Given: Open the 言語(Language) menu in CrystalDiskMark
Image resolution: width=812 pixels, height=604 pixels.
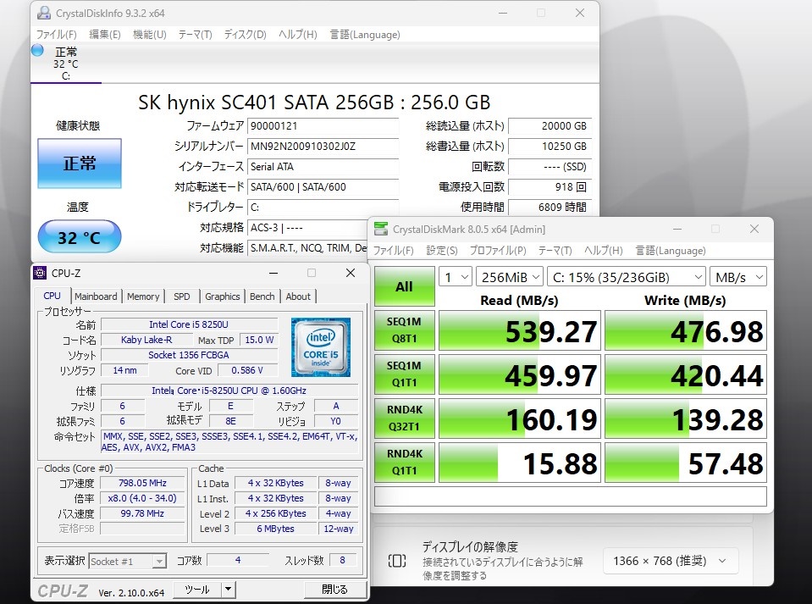Looking at the screenshot, I should tap(671, 251).
